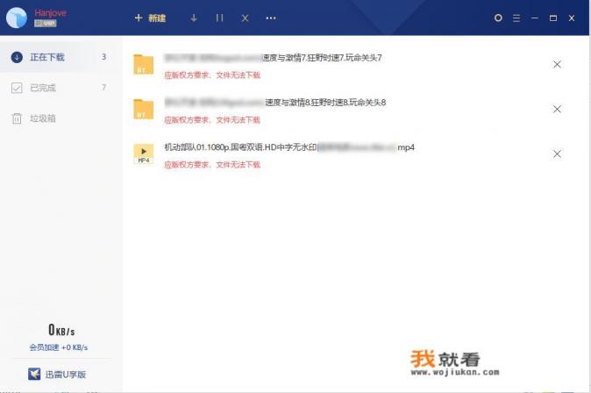The image size is (591, 393).
Task: Click the downloading circle arrow icon
Action: pyautogui.click(x=17, y=57)
